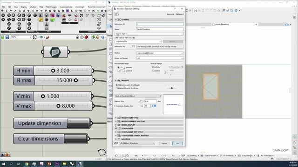This screenshot has width=298, height=167.
Task: Open the MetaHopper menu
Action: point(51,7)
